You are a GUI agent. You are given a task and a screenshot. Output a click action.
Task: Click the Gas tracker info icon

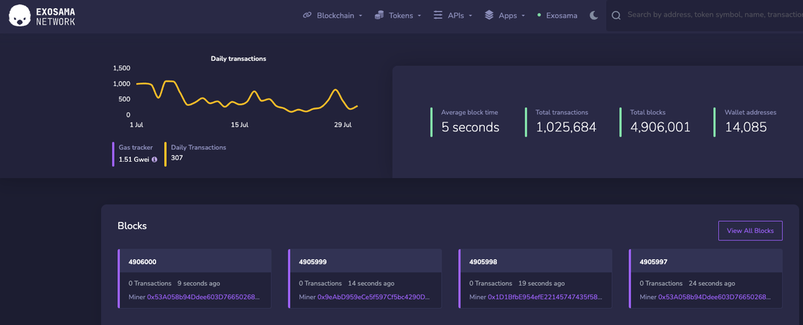pos(154,159)
